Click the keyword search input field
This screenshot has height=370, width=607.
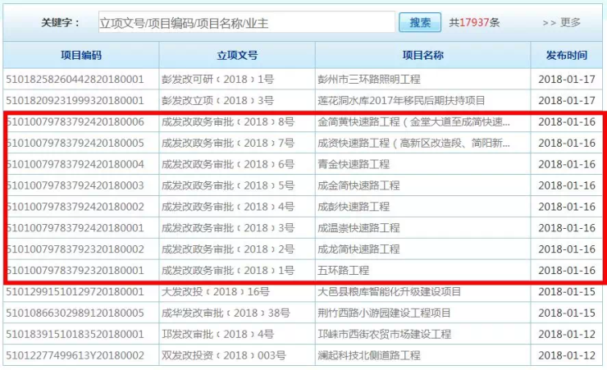click(x=246, y=22)
